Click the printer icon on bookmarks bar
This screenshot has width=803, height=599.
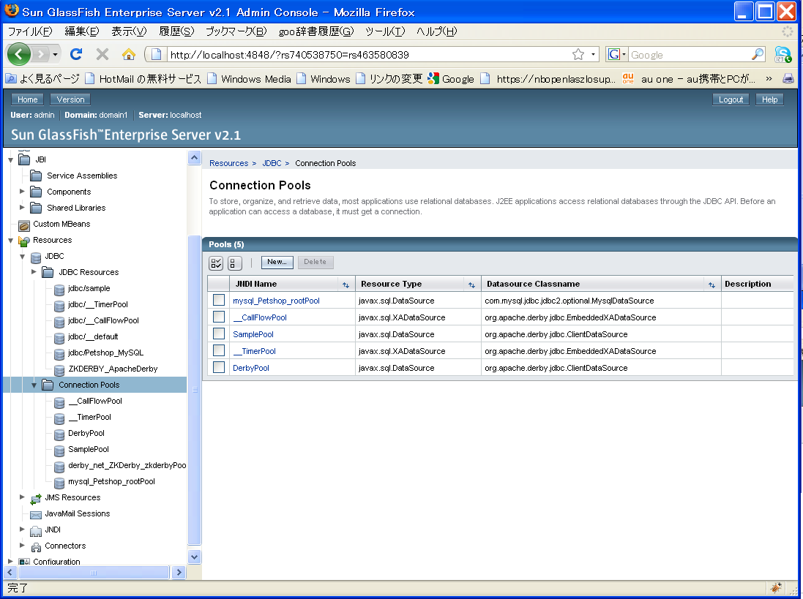788,79
